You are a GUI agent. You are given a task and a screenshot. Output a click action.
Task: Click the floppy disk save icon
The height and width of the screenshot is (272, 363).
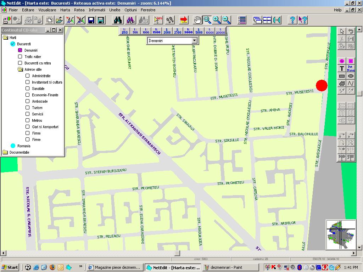click(91, 20)
